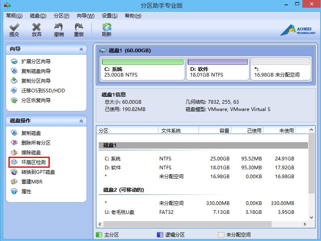This screenshot has width=321, height=241.
Task: Open the 分区(P) menu
Action: pos(61,16)
